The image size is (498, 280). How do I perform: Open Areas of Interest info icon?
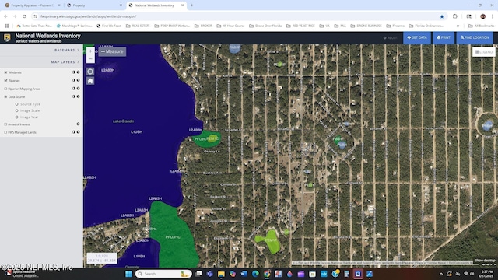point(78,124)
